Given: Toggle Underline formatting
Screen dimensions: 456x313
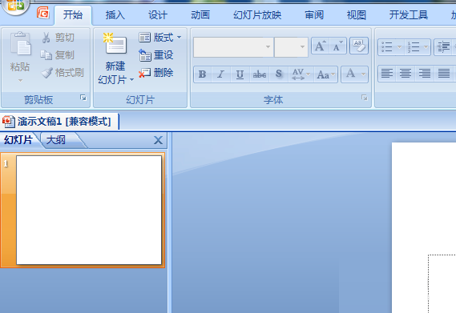Looking at the screenshot, I should pos(240,74).
